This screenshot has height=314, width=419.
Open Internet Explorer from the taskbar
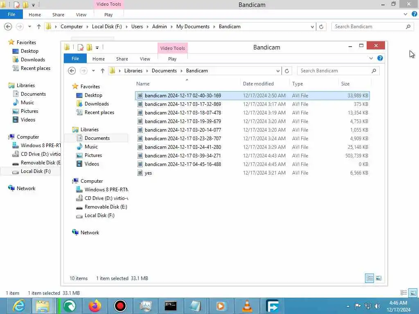pos(19,306)
